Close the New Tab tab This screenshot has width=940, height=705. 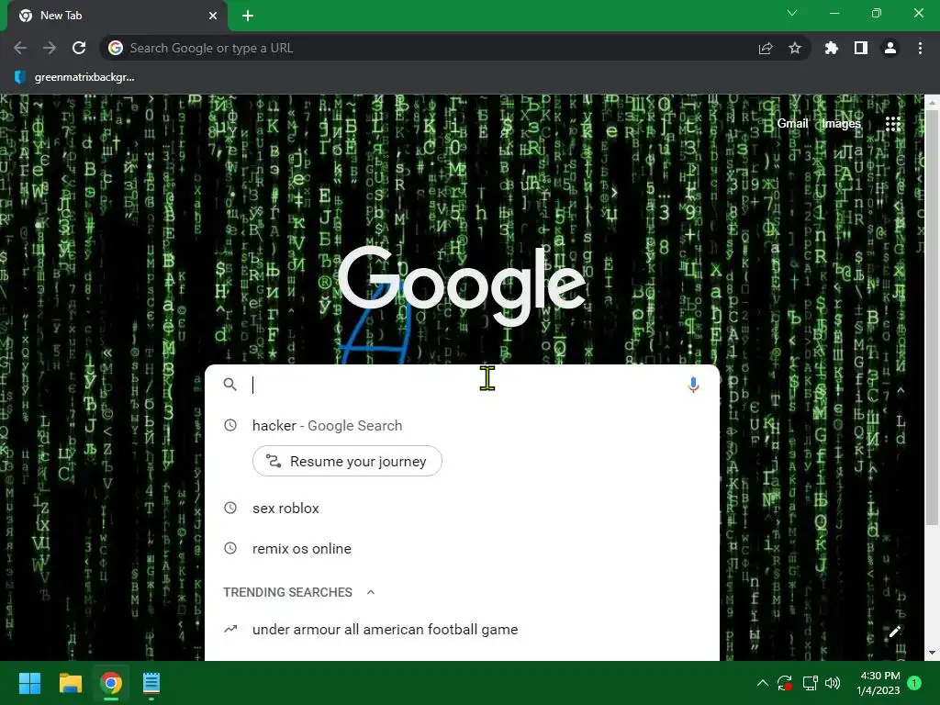pos(213,16)
